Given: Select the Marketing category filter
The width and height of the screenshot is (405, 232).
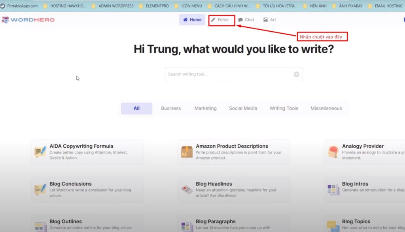Looking at the screenshot, I should 205,108.
